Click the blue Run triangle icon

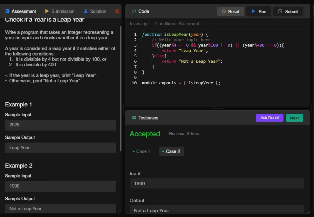[x=254, y=11]
